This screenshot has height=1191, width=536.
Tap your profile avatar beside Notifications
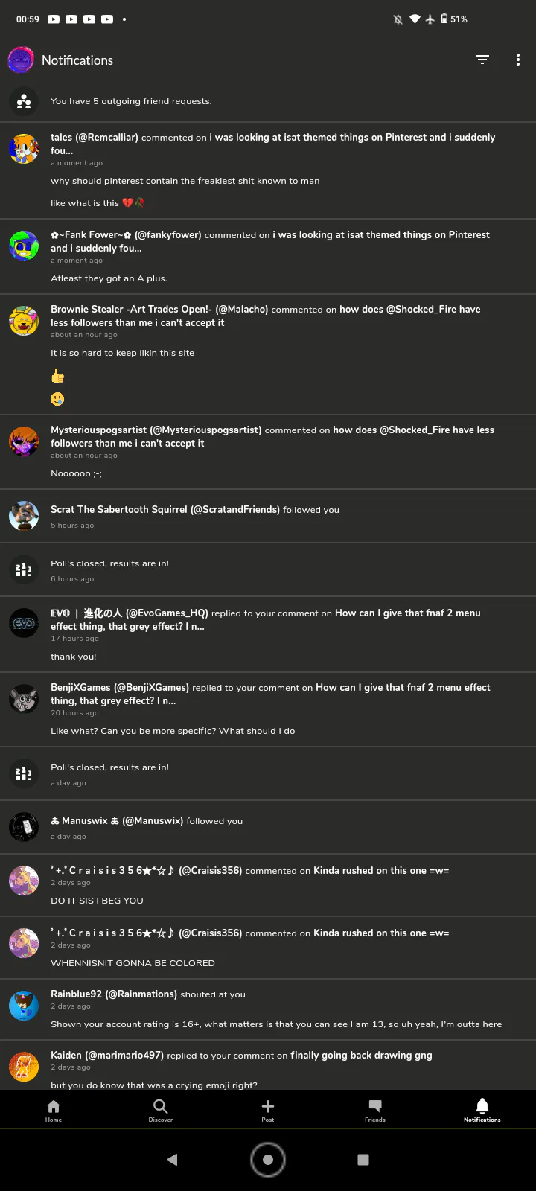tap(21, 60)
